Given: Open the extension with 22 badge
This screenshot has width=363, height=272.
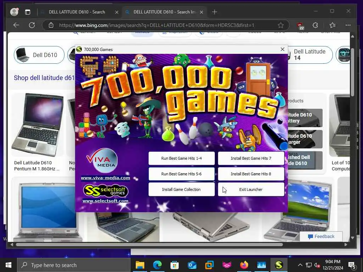Looking at the screenshot, I should point(300,25).
